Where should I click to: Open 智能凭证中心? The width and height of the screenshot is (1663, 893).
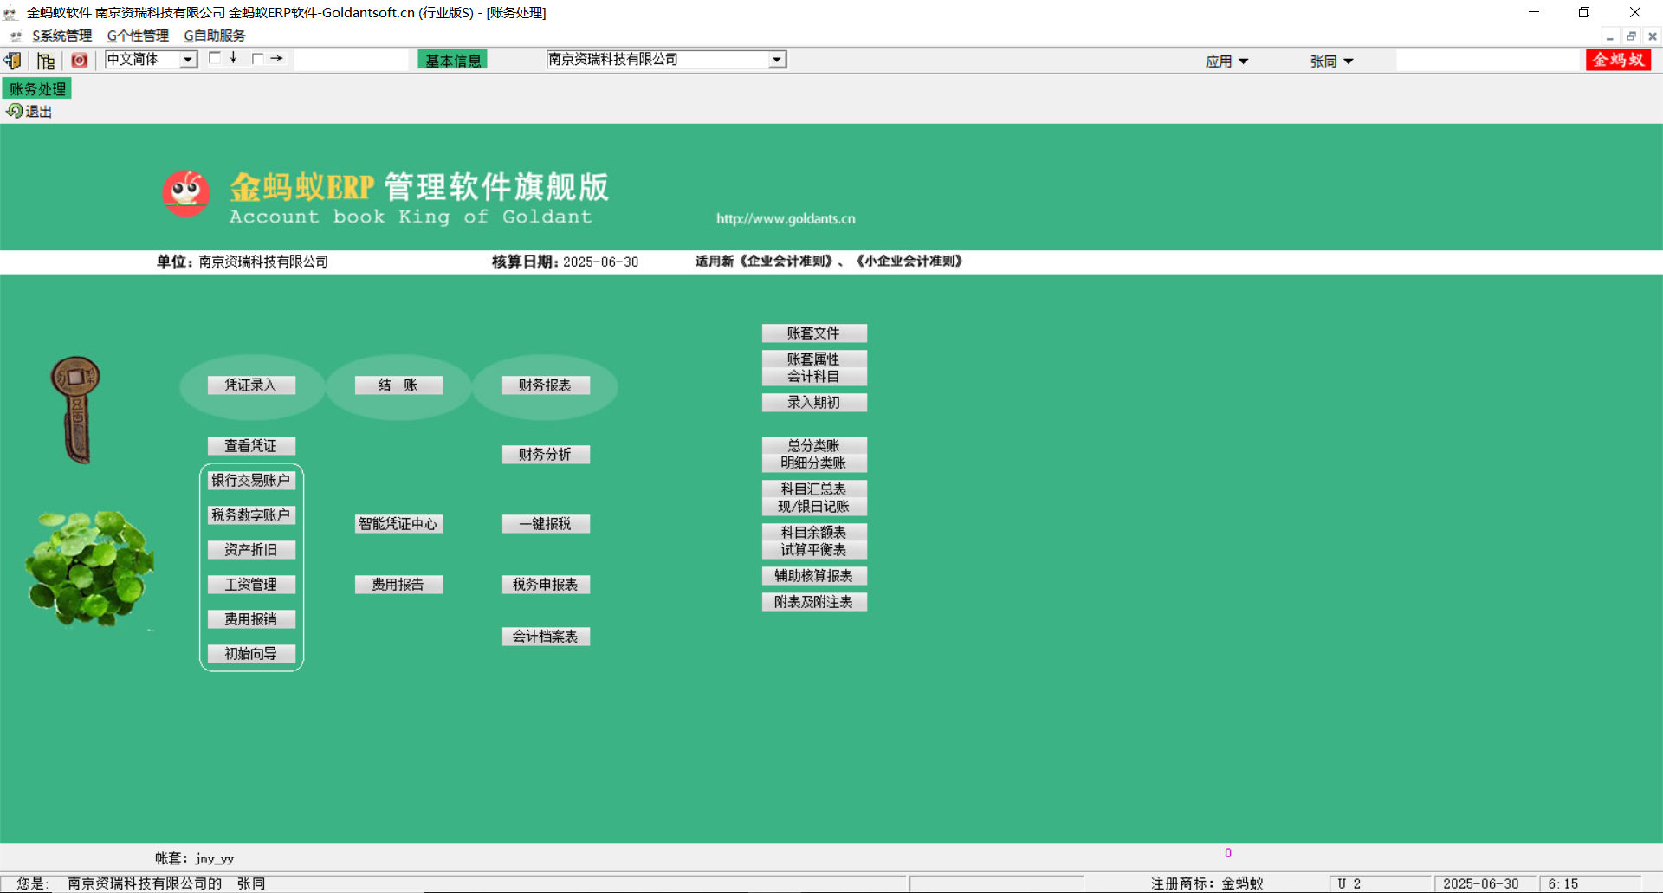click(398, 524)
